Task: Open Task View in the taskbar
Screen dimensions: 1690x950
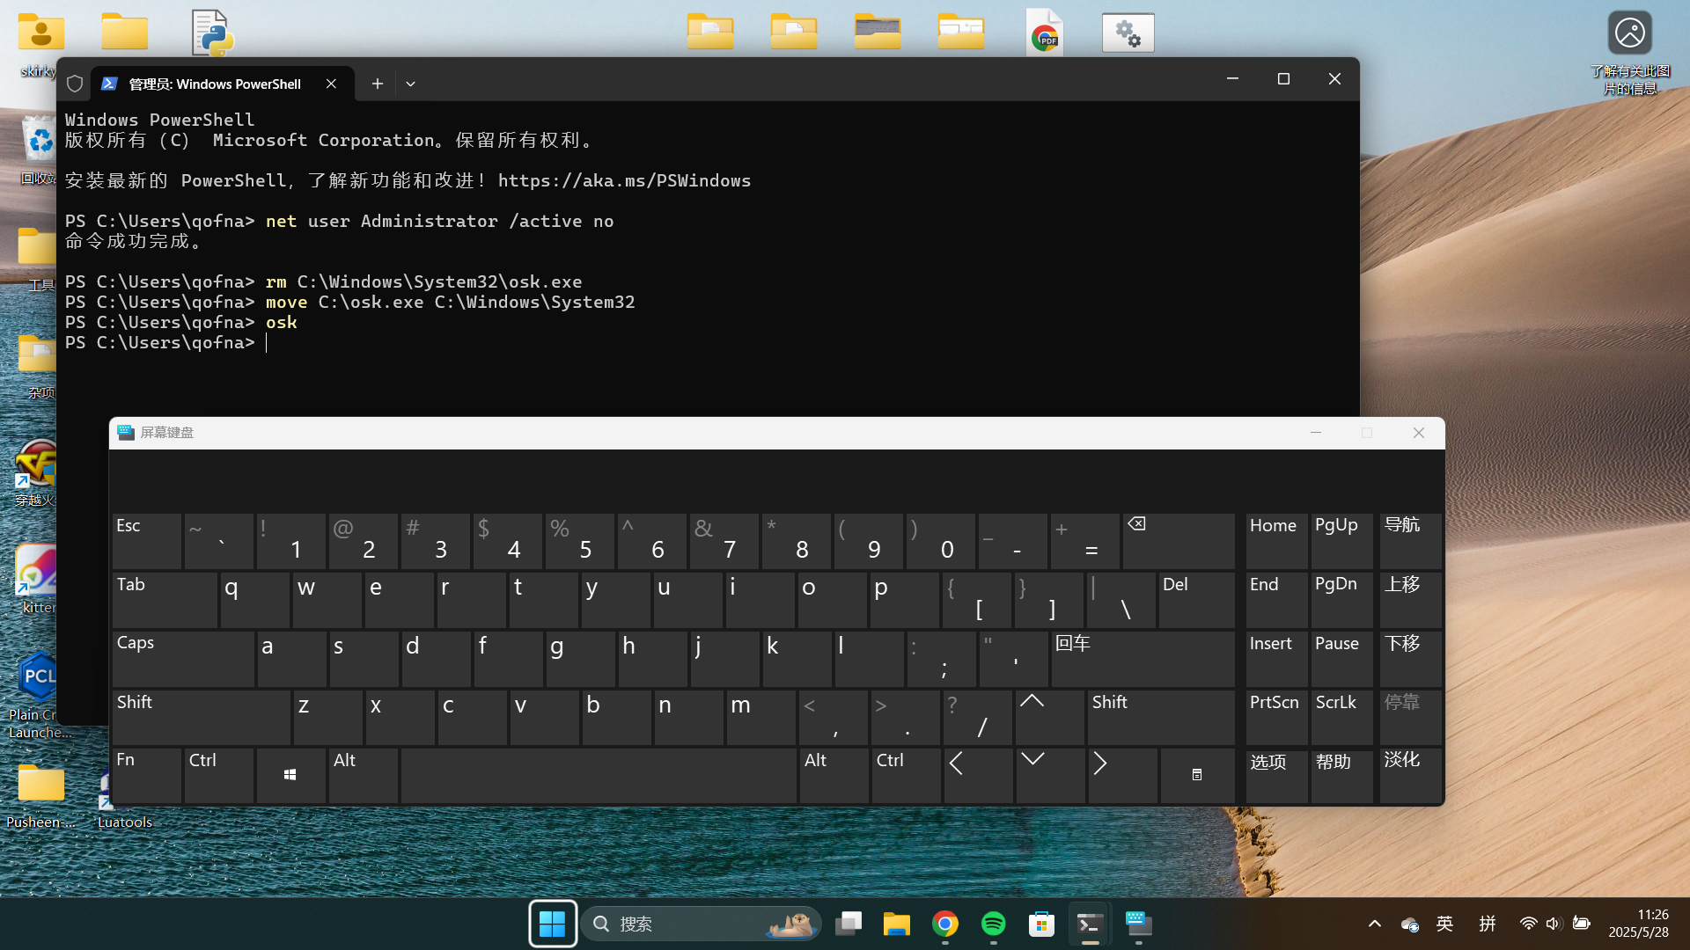Action: [849, 924]
